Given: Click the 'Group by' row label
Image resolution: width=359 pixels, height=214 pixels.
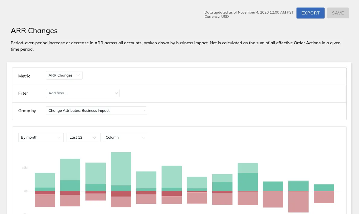Looking at the screenshot, I should (27, 111).
